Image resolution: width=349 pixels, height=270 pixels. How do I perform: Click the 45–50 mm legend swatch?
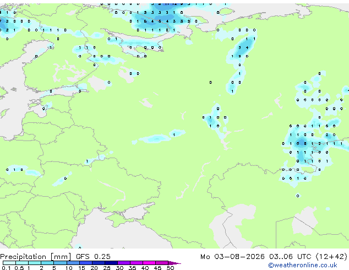click(162, 263)
